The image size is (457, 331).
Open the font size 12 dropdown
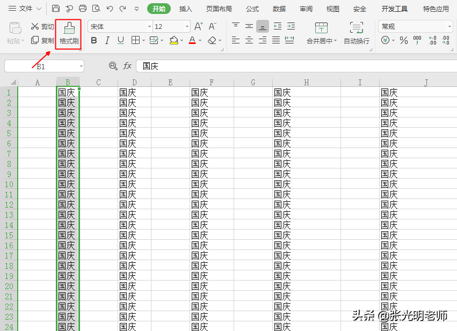click(x=187, y=26)
